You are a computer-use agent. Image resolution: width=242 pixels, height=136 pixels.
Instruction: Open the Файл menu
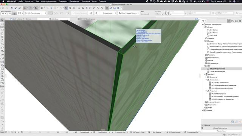click(21, 1)
